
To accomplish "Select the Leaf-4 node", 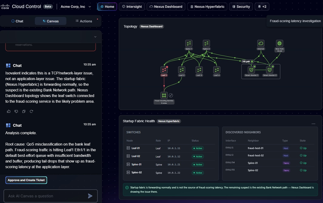I will [217, 70].
